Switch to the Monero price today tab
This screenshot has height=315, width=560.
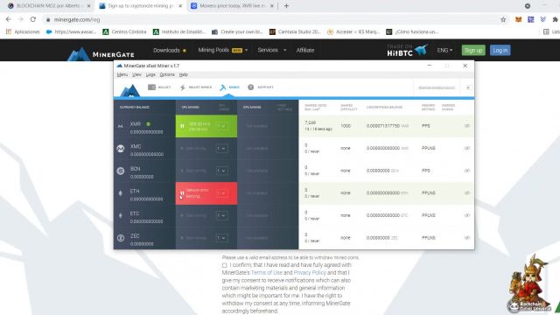[232, 6]
